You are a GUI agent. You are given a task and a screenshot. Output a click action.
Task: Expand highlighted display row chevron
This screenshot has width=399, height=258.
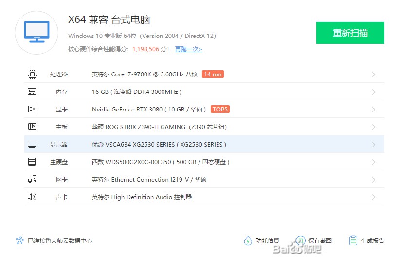click(x=374, y=145)
